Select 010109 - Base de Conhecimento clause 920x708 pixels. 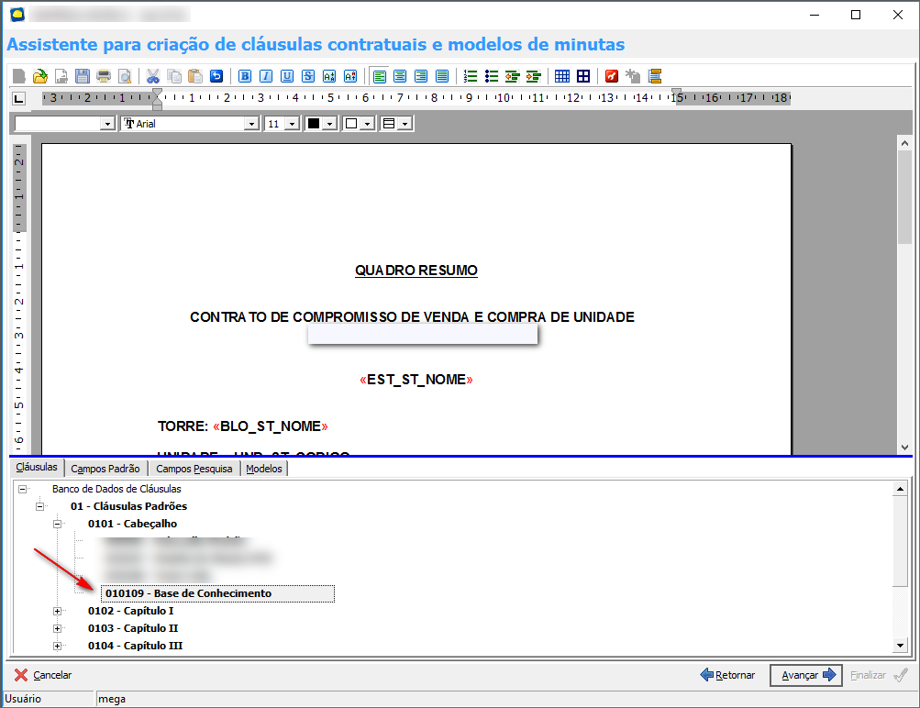coord(188,593)
